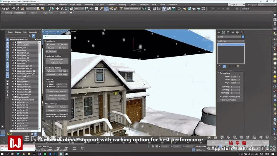The width and height of the screenshot is (277, 156).
Task: Click the PS_Mesher button
Action: pos(51,44)
